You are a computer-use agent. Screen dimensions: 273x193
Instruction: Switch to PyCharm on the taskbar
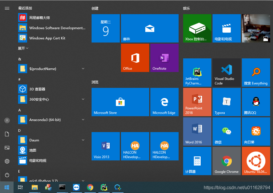(x=104, y=187)
